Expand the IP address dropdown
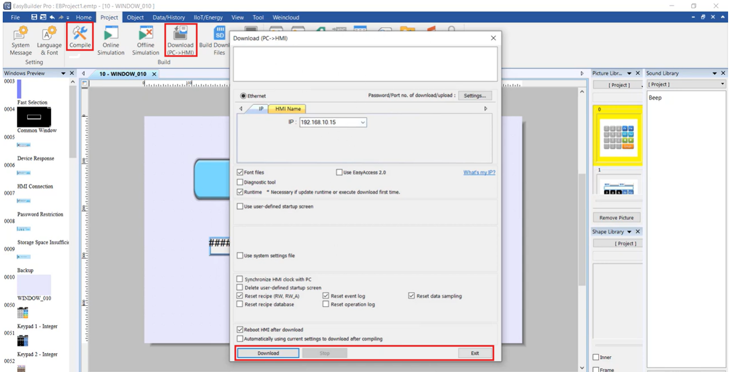 pyautogui.click(x=362, y=123)
